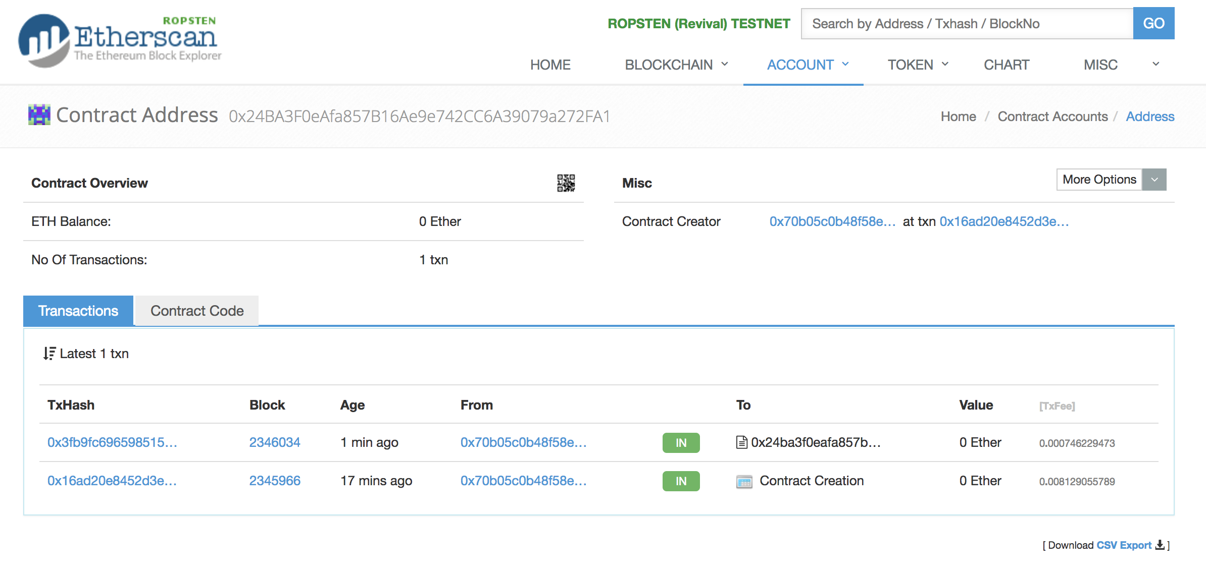This screenshot has width=1206, height=575.
Task: Open transaction hash 0x16ad20e8452d3e... in table
Action: [x=112, y=481]
